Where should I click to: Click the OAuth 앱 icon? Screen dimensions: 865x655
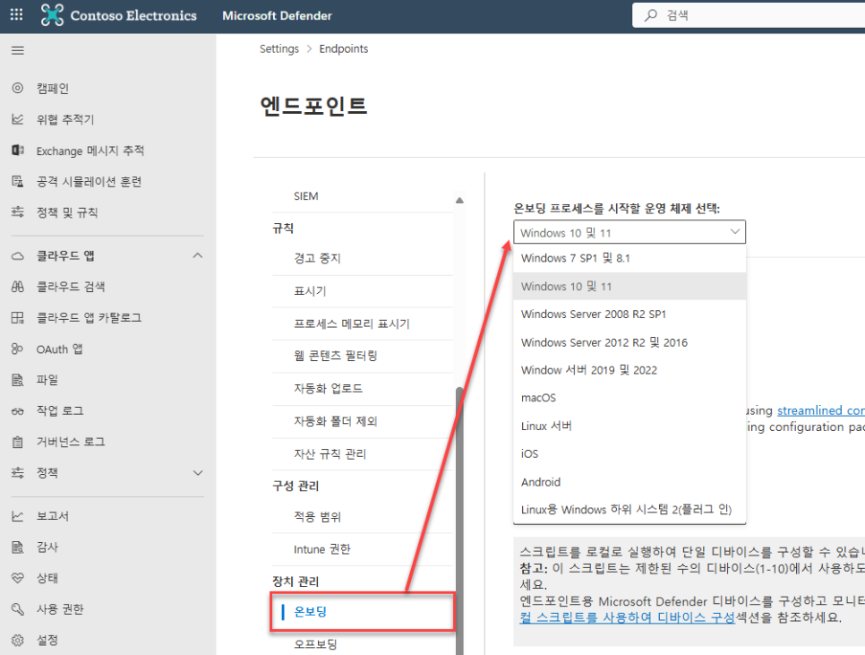(18, 349)
